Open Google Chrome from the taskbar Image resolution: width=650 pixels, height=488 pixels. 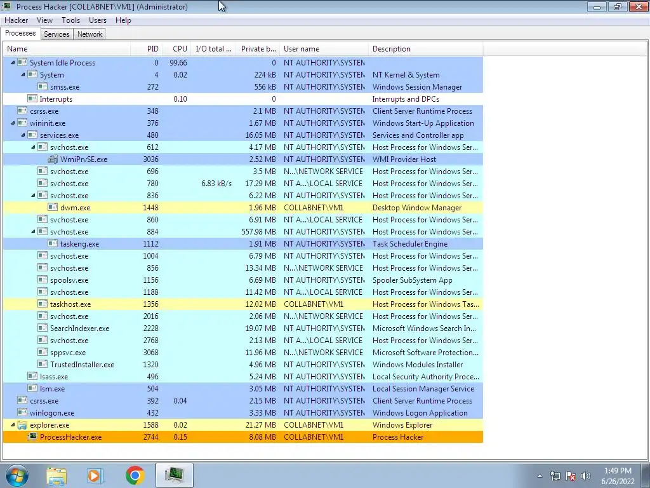tap(135, 475)
